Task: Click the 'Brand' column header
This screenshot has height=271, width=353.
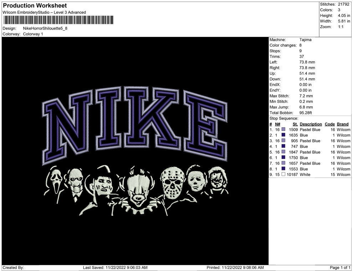Action: click(343, 124)
